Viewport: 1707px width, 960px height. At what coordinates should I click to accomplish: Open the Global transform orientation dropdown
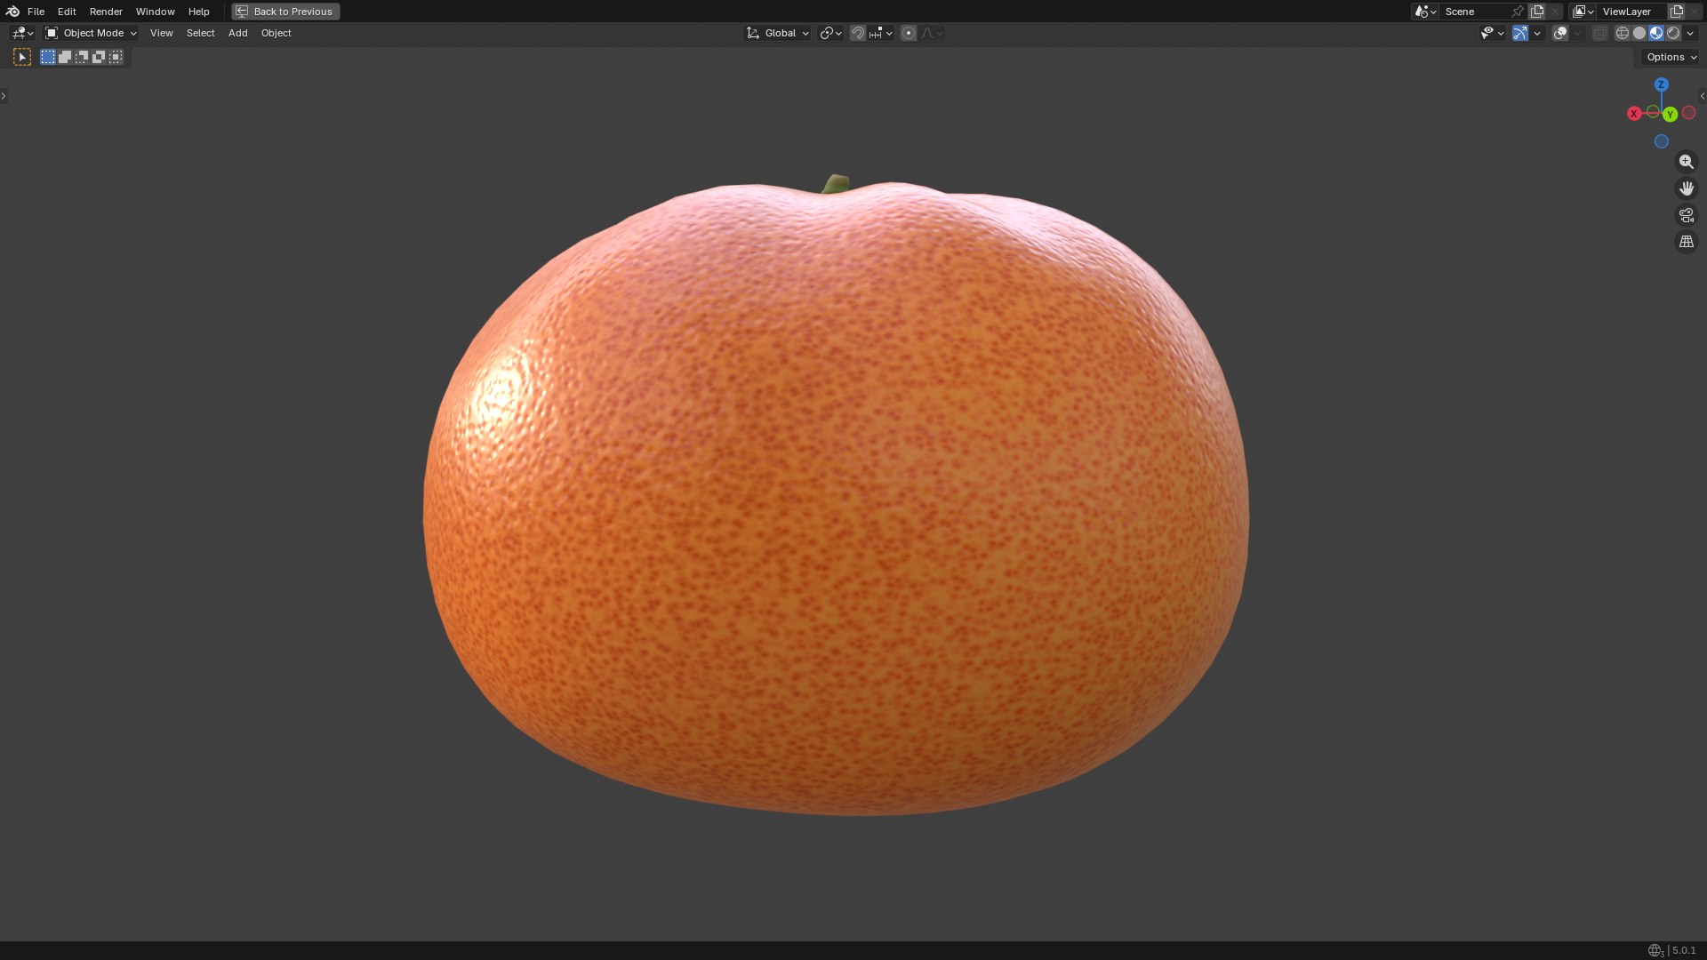[777, 33]
